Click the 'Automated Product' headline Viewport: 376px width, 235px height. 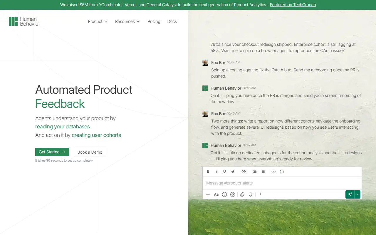[x=84, y=90]
